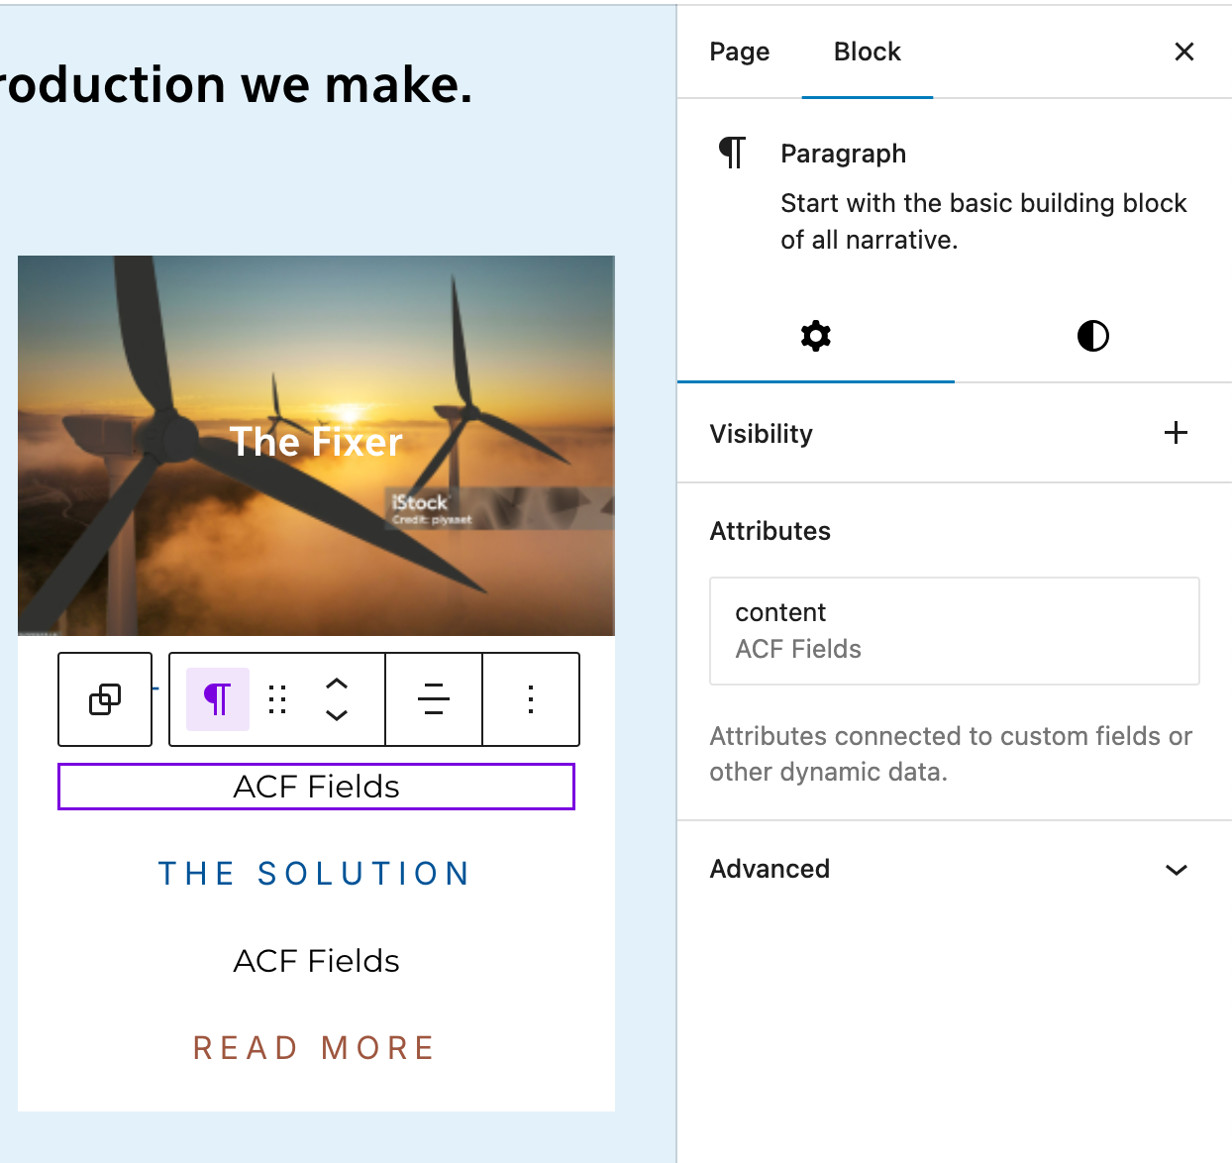This screenshot has width=1232, height=1163.
Task: Click the drag handle dots icon
Action: [277, 699]
